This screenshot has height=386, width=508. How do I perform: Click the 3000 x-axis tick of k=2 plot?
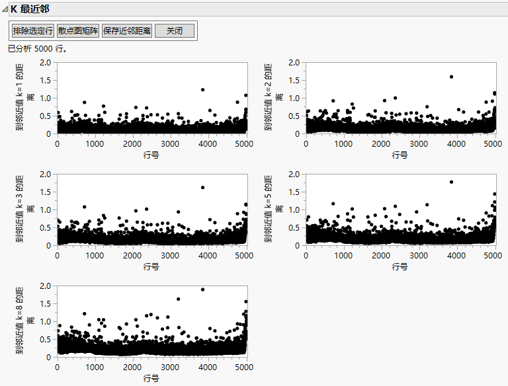pos(419,144)
